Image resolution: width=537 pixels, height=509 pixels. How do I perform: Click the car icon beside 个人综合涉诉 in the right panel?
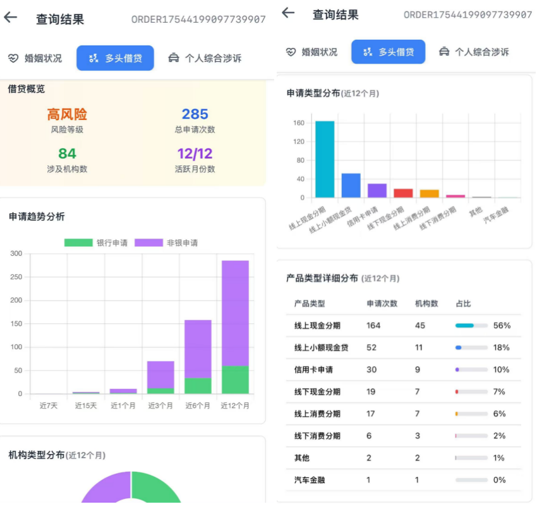[x=444, y=52]
